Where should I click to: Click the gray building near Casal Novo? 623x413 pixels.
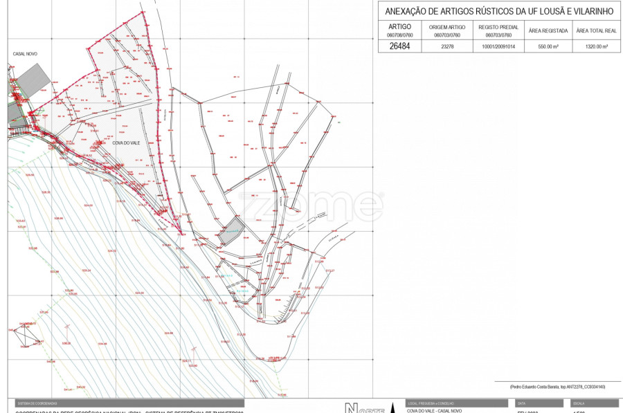(x=32, y=82)
